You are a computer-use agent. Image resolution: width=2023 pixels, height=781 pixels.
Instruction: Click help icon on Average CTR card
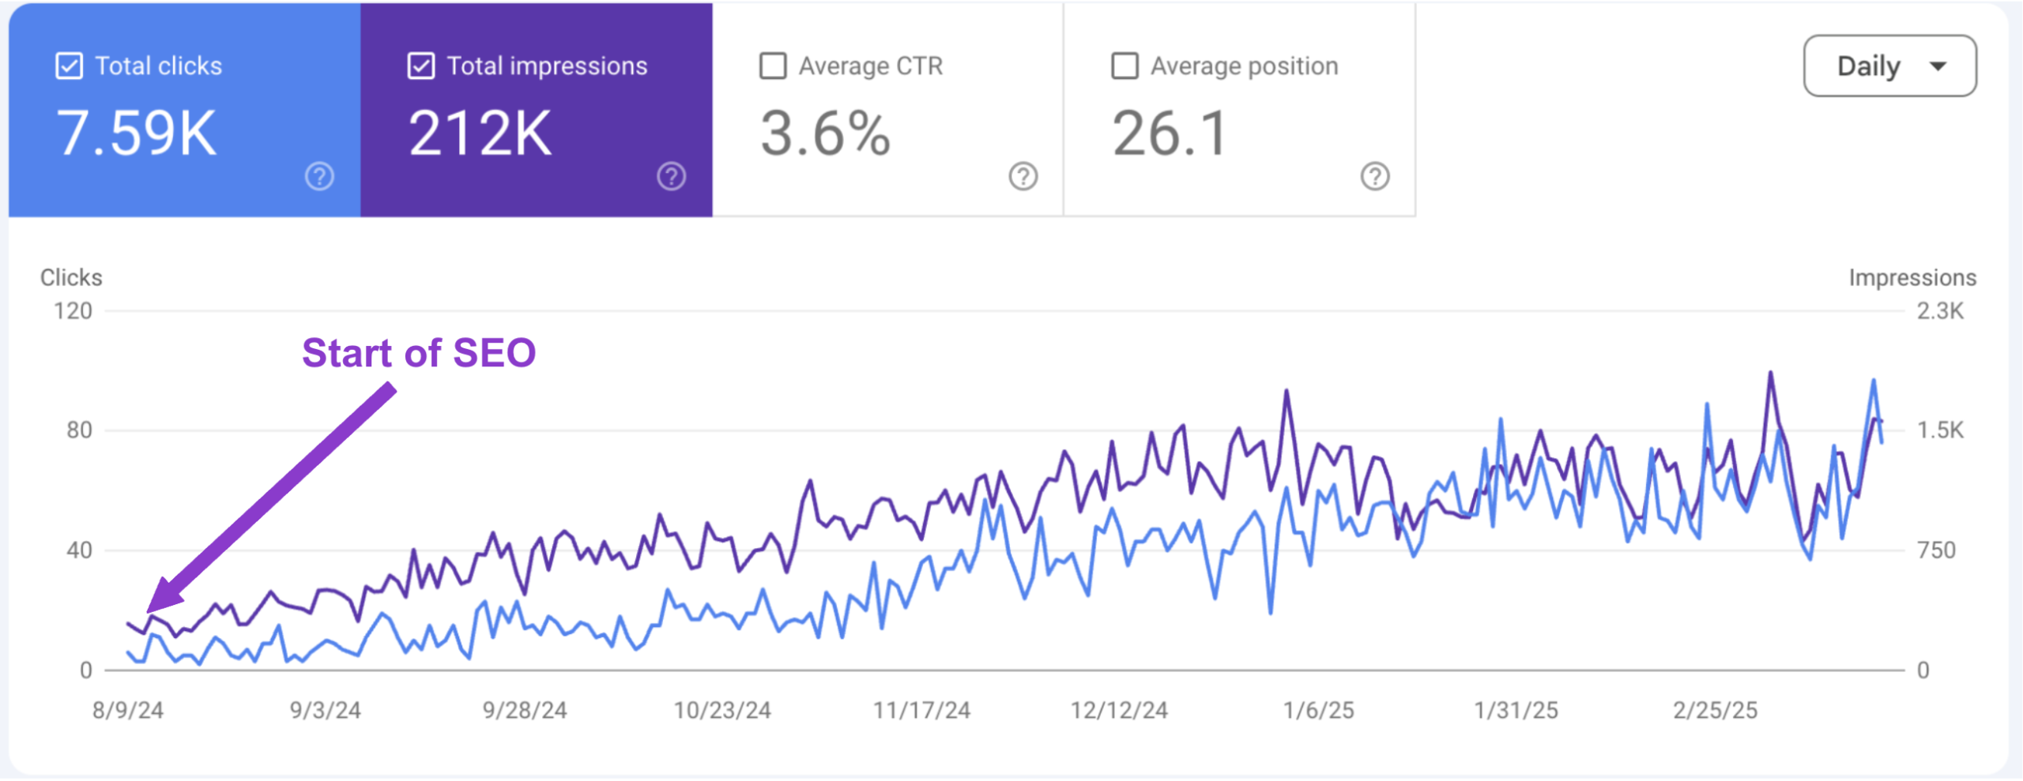pyautogui.click(x=1023, y=176)
